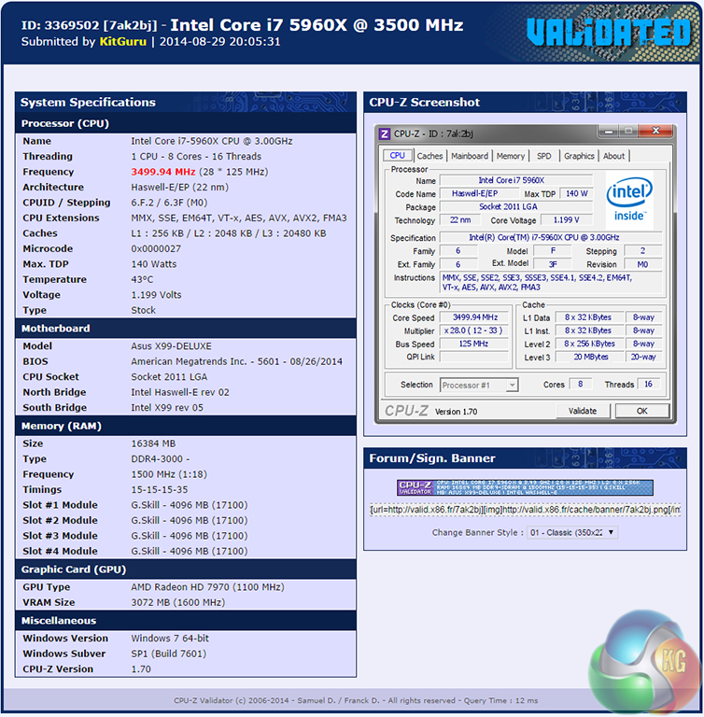Click the Core Speed 3499.94 MHz field

point(475,317)
